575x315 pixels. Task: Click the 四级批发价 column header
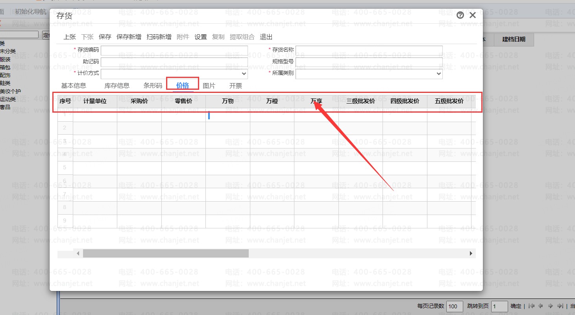[405, 101]
